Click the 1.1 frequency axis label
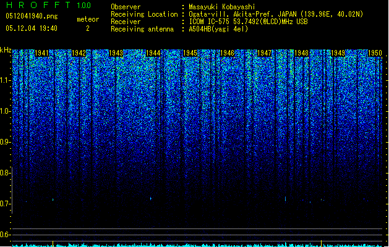Viewport: 389px width, 247px height. coord(6,80)
